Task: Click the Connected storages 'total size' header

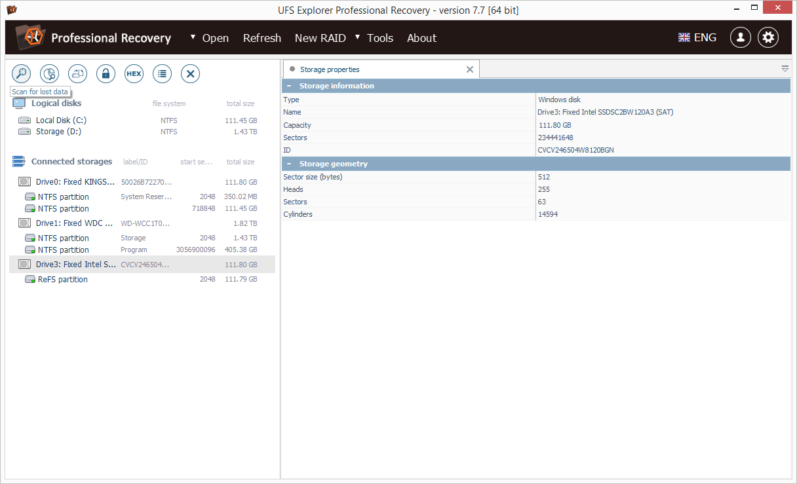Action: [x=241, y=162]
